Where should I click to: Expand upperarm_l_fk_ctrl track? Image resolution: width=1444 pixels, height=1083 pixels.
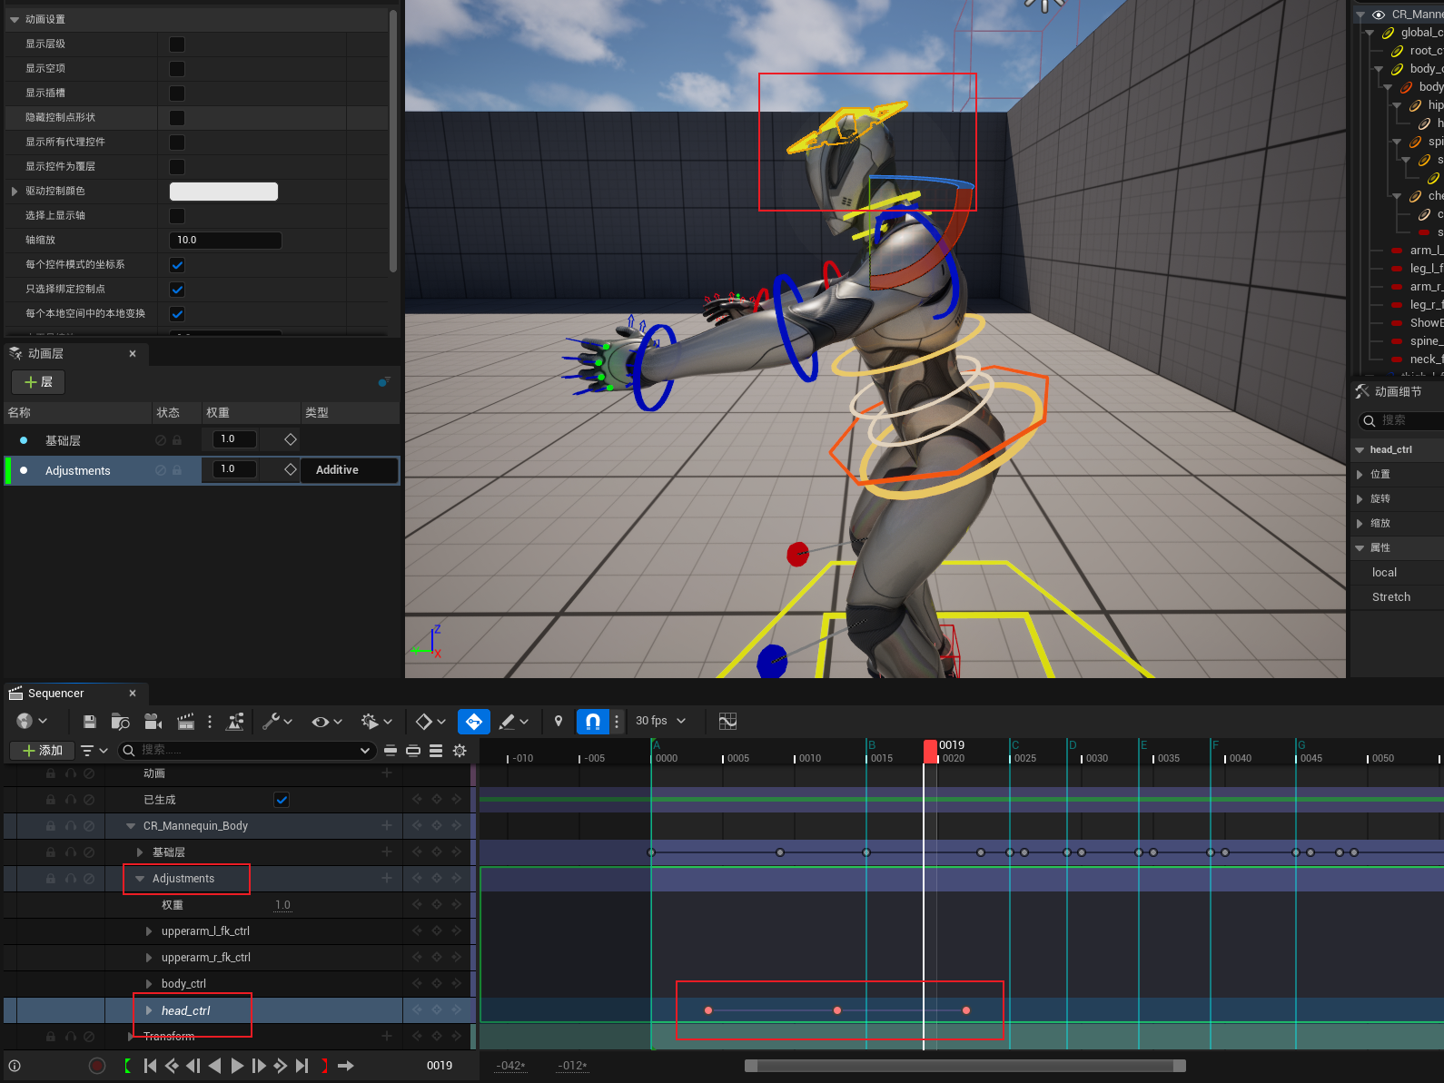[x=149, y=931]
